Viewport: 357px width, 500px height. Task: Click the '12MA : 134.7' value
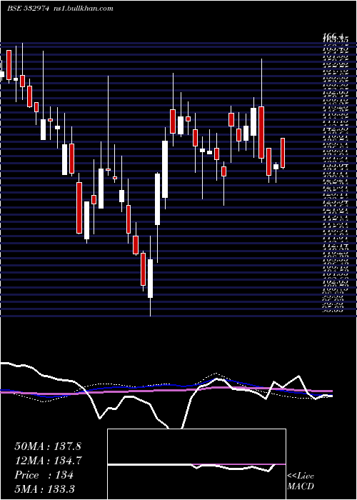(x=48, y=461)
